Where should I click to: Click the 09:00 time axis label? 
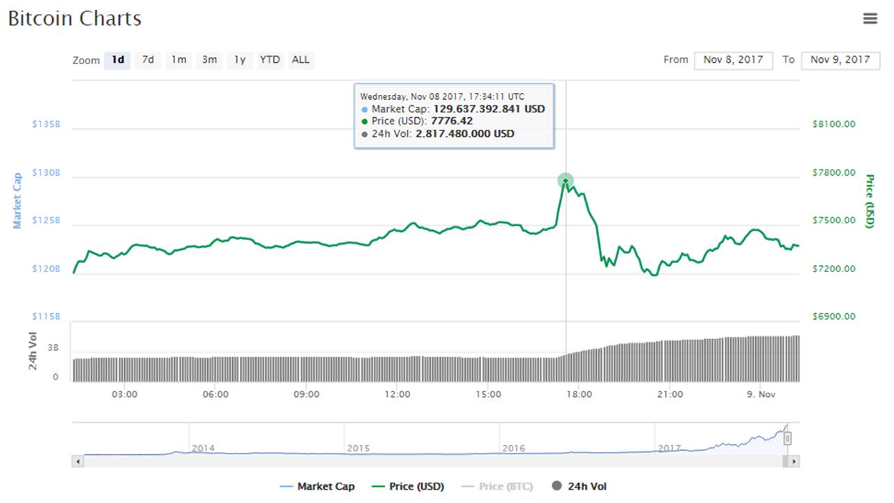coord(306,394)
